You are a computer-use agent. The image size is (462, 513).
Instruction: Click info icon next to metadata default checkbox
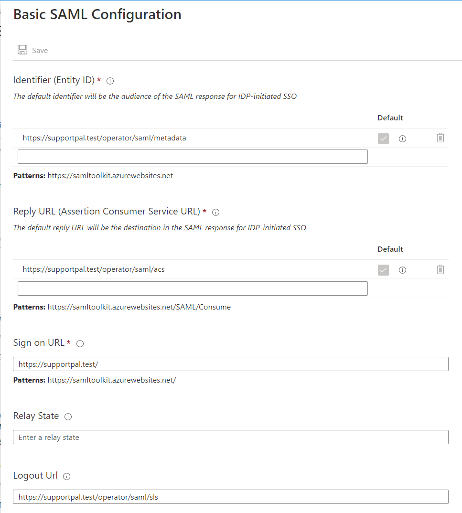coord(402,139)
